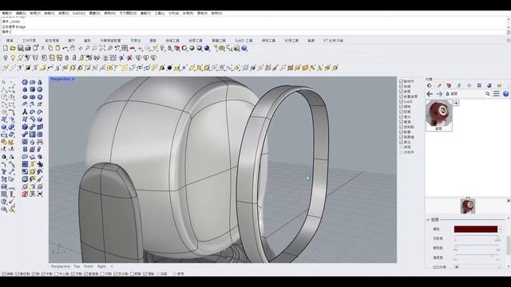511x287 pixels.
Task: Click the Save diskette icon
Action: tap(20, 48)
